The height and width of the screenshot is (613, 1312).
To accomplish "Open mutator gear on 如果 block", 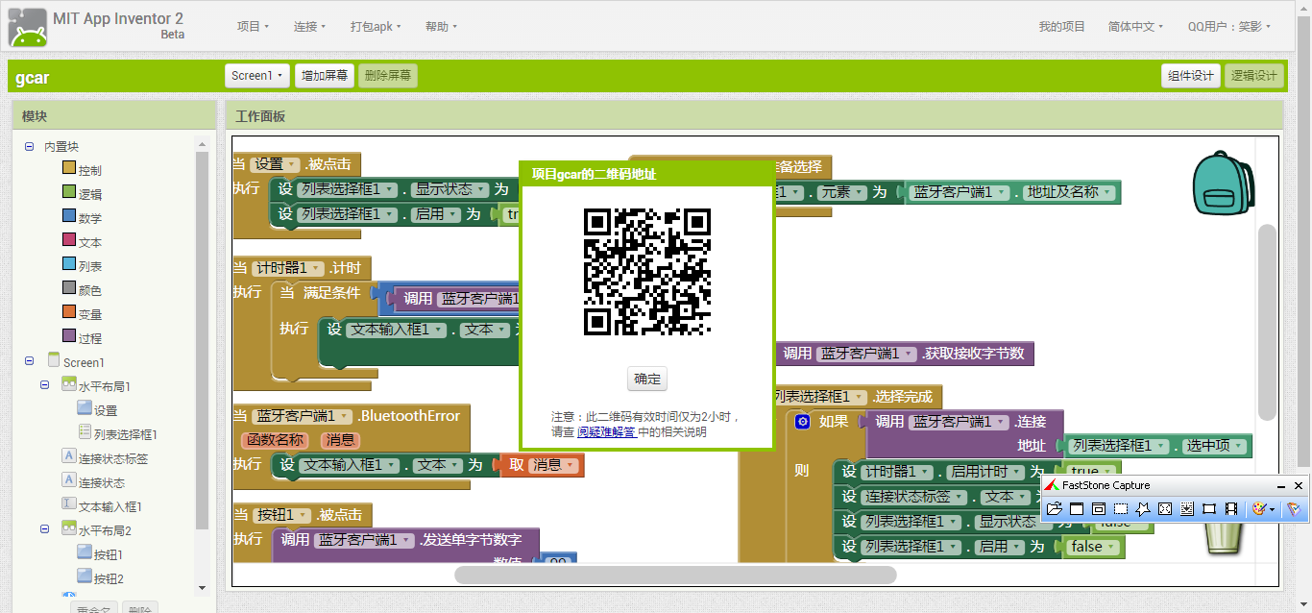I will pyautogui.click(x=803, y=422).
